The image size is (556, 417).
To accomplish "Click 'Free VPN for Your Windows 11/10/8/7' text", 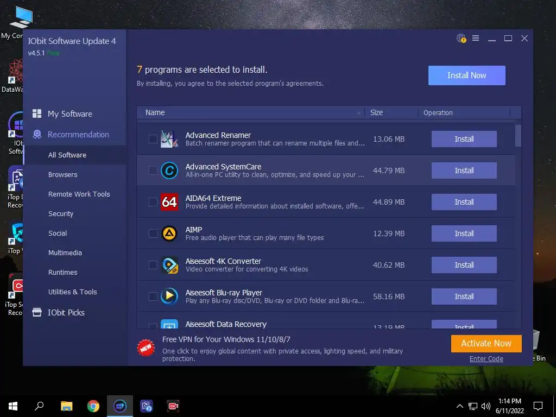I will (x=226, y=339).
